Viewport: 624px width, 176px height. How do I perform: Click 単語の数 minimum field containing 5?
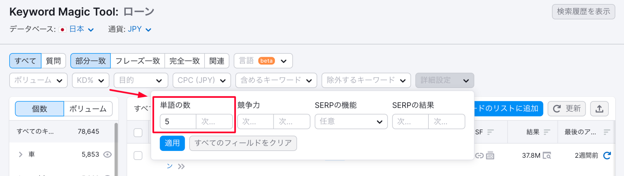pyautogui.click(x=178, y=121)
